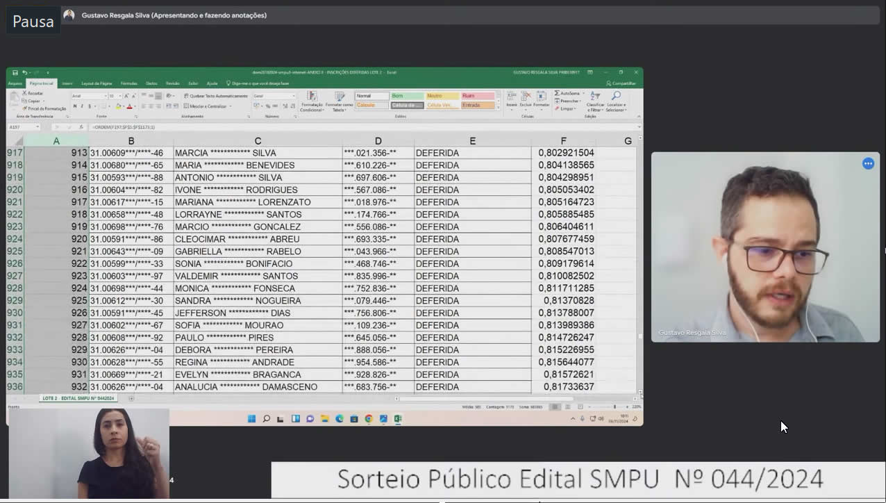Switch to the Fórmulas ribbon tab

coord(128,83)
